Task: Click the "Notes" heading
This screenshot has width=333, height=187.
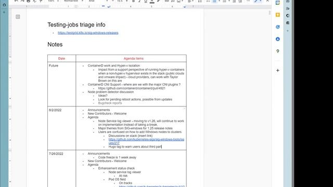Action: click(55, 45)
